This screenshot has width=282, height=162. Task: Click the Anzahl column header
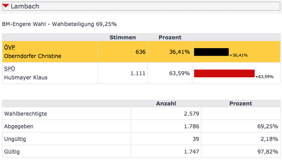166,103
